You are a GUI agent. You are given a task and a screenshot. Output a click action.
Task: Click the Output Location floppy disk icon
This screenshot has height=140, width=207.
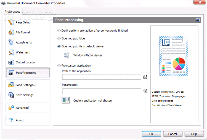click(11, 63)
